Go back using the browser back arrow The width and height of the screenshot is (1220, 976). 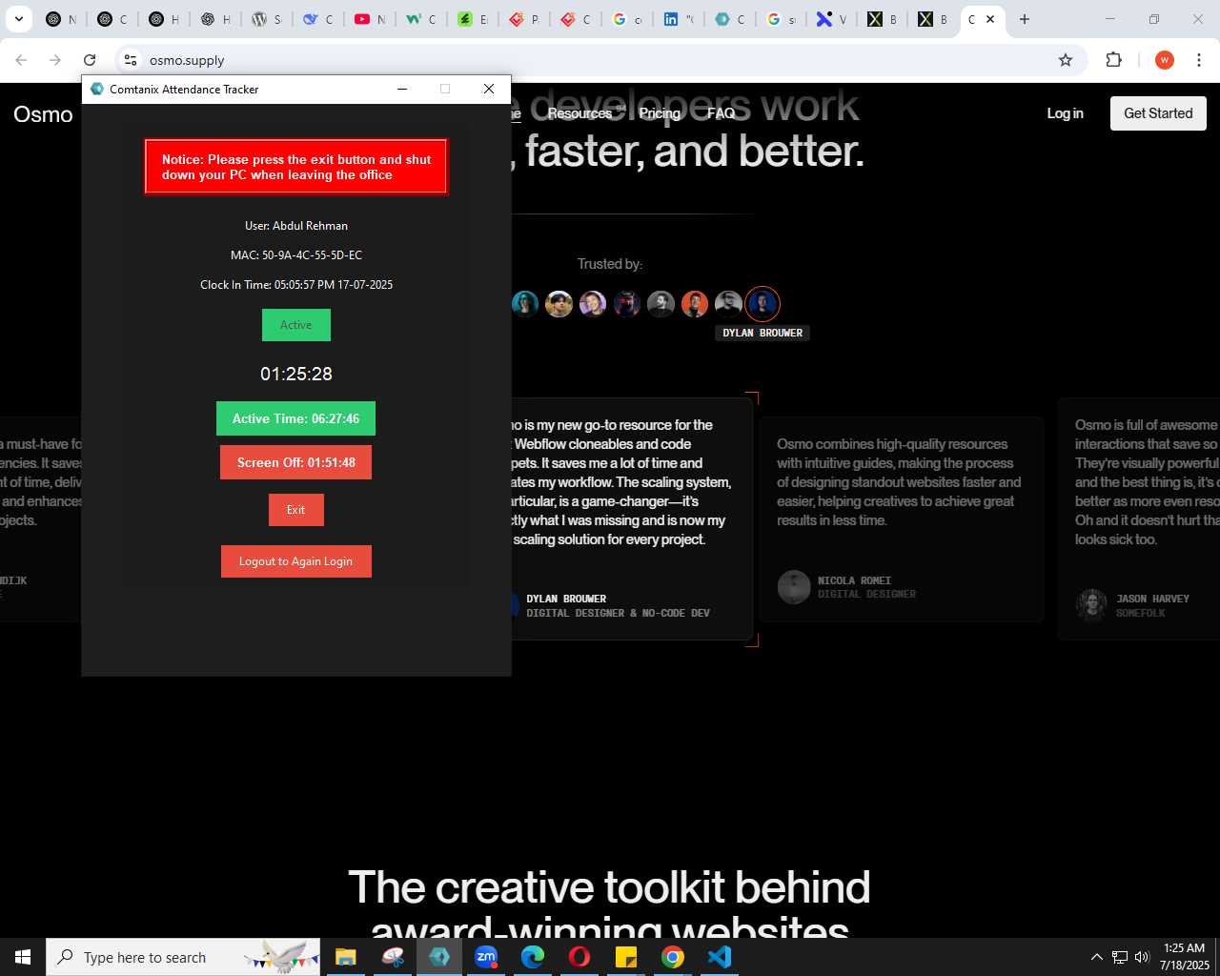click(21, 60)
